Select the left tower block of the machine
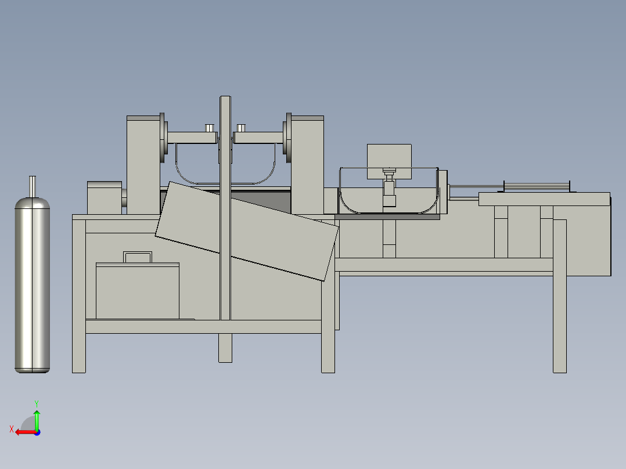 (143, 165)
